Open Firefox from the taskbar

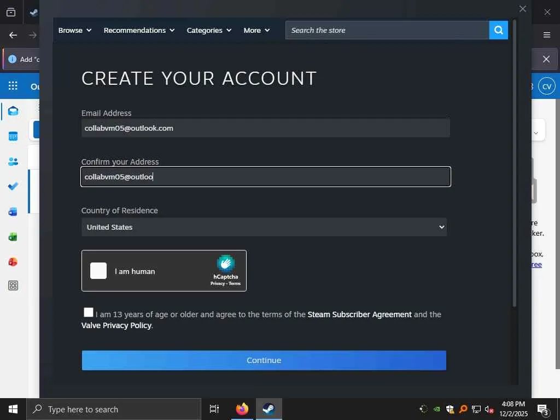(242, 409)
